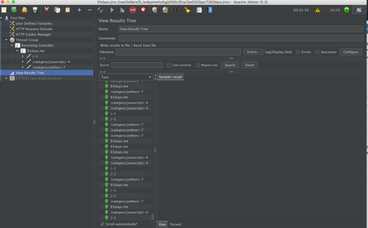
Task: Focus the Name field
Action: pos(241,29)
